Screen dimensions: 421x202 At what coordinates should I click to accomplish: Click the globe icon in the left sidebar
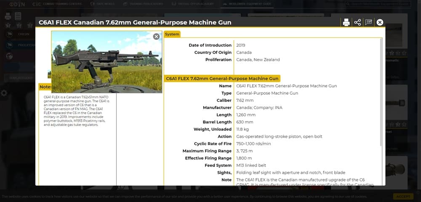pos(9,56)
